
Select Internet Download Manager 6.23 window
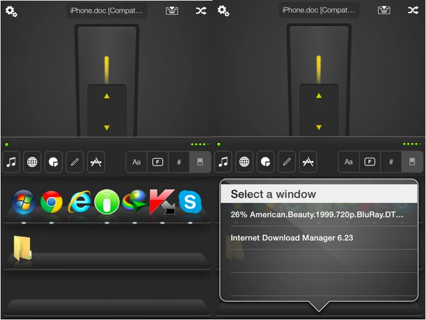[292, 237]
